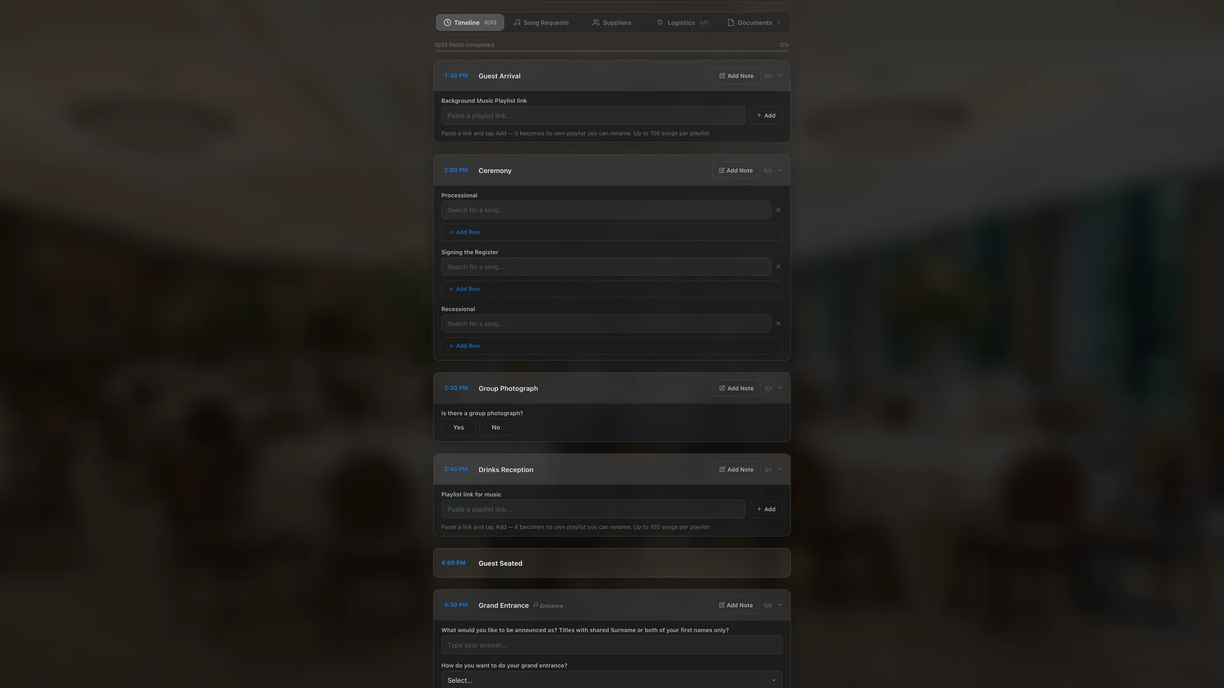Add a note to Drinks Reception
Screen dimensions: 1224x688
736,470
